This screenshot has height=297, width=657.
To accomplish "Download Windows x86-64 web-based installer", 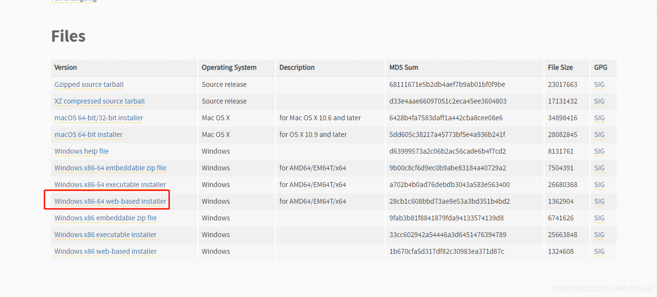I will [110, 201].
